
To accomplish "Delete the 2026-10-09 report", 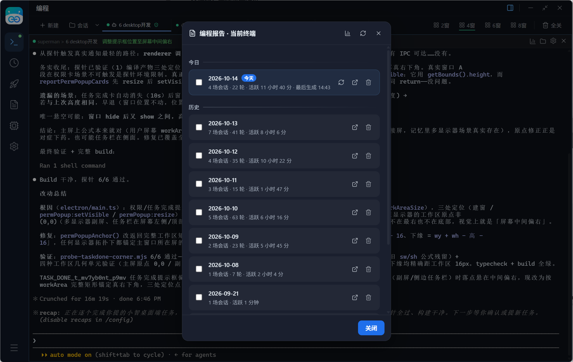I will pyautogui.click(x=368, y=241).
